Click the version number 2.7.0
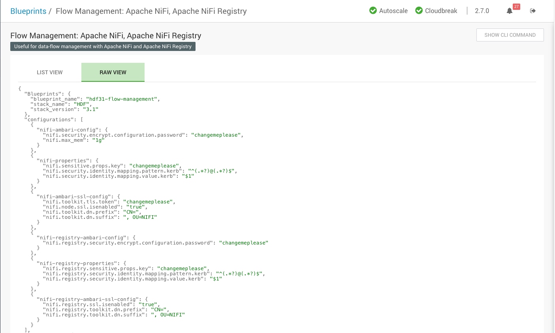 (482, 11)
